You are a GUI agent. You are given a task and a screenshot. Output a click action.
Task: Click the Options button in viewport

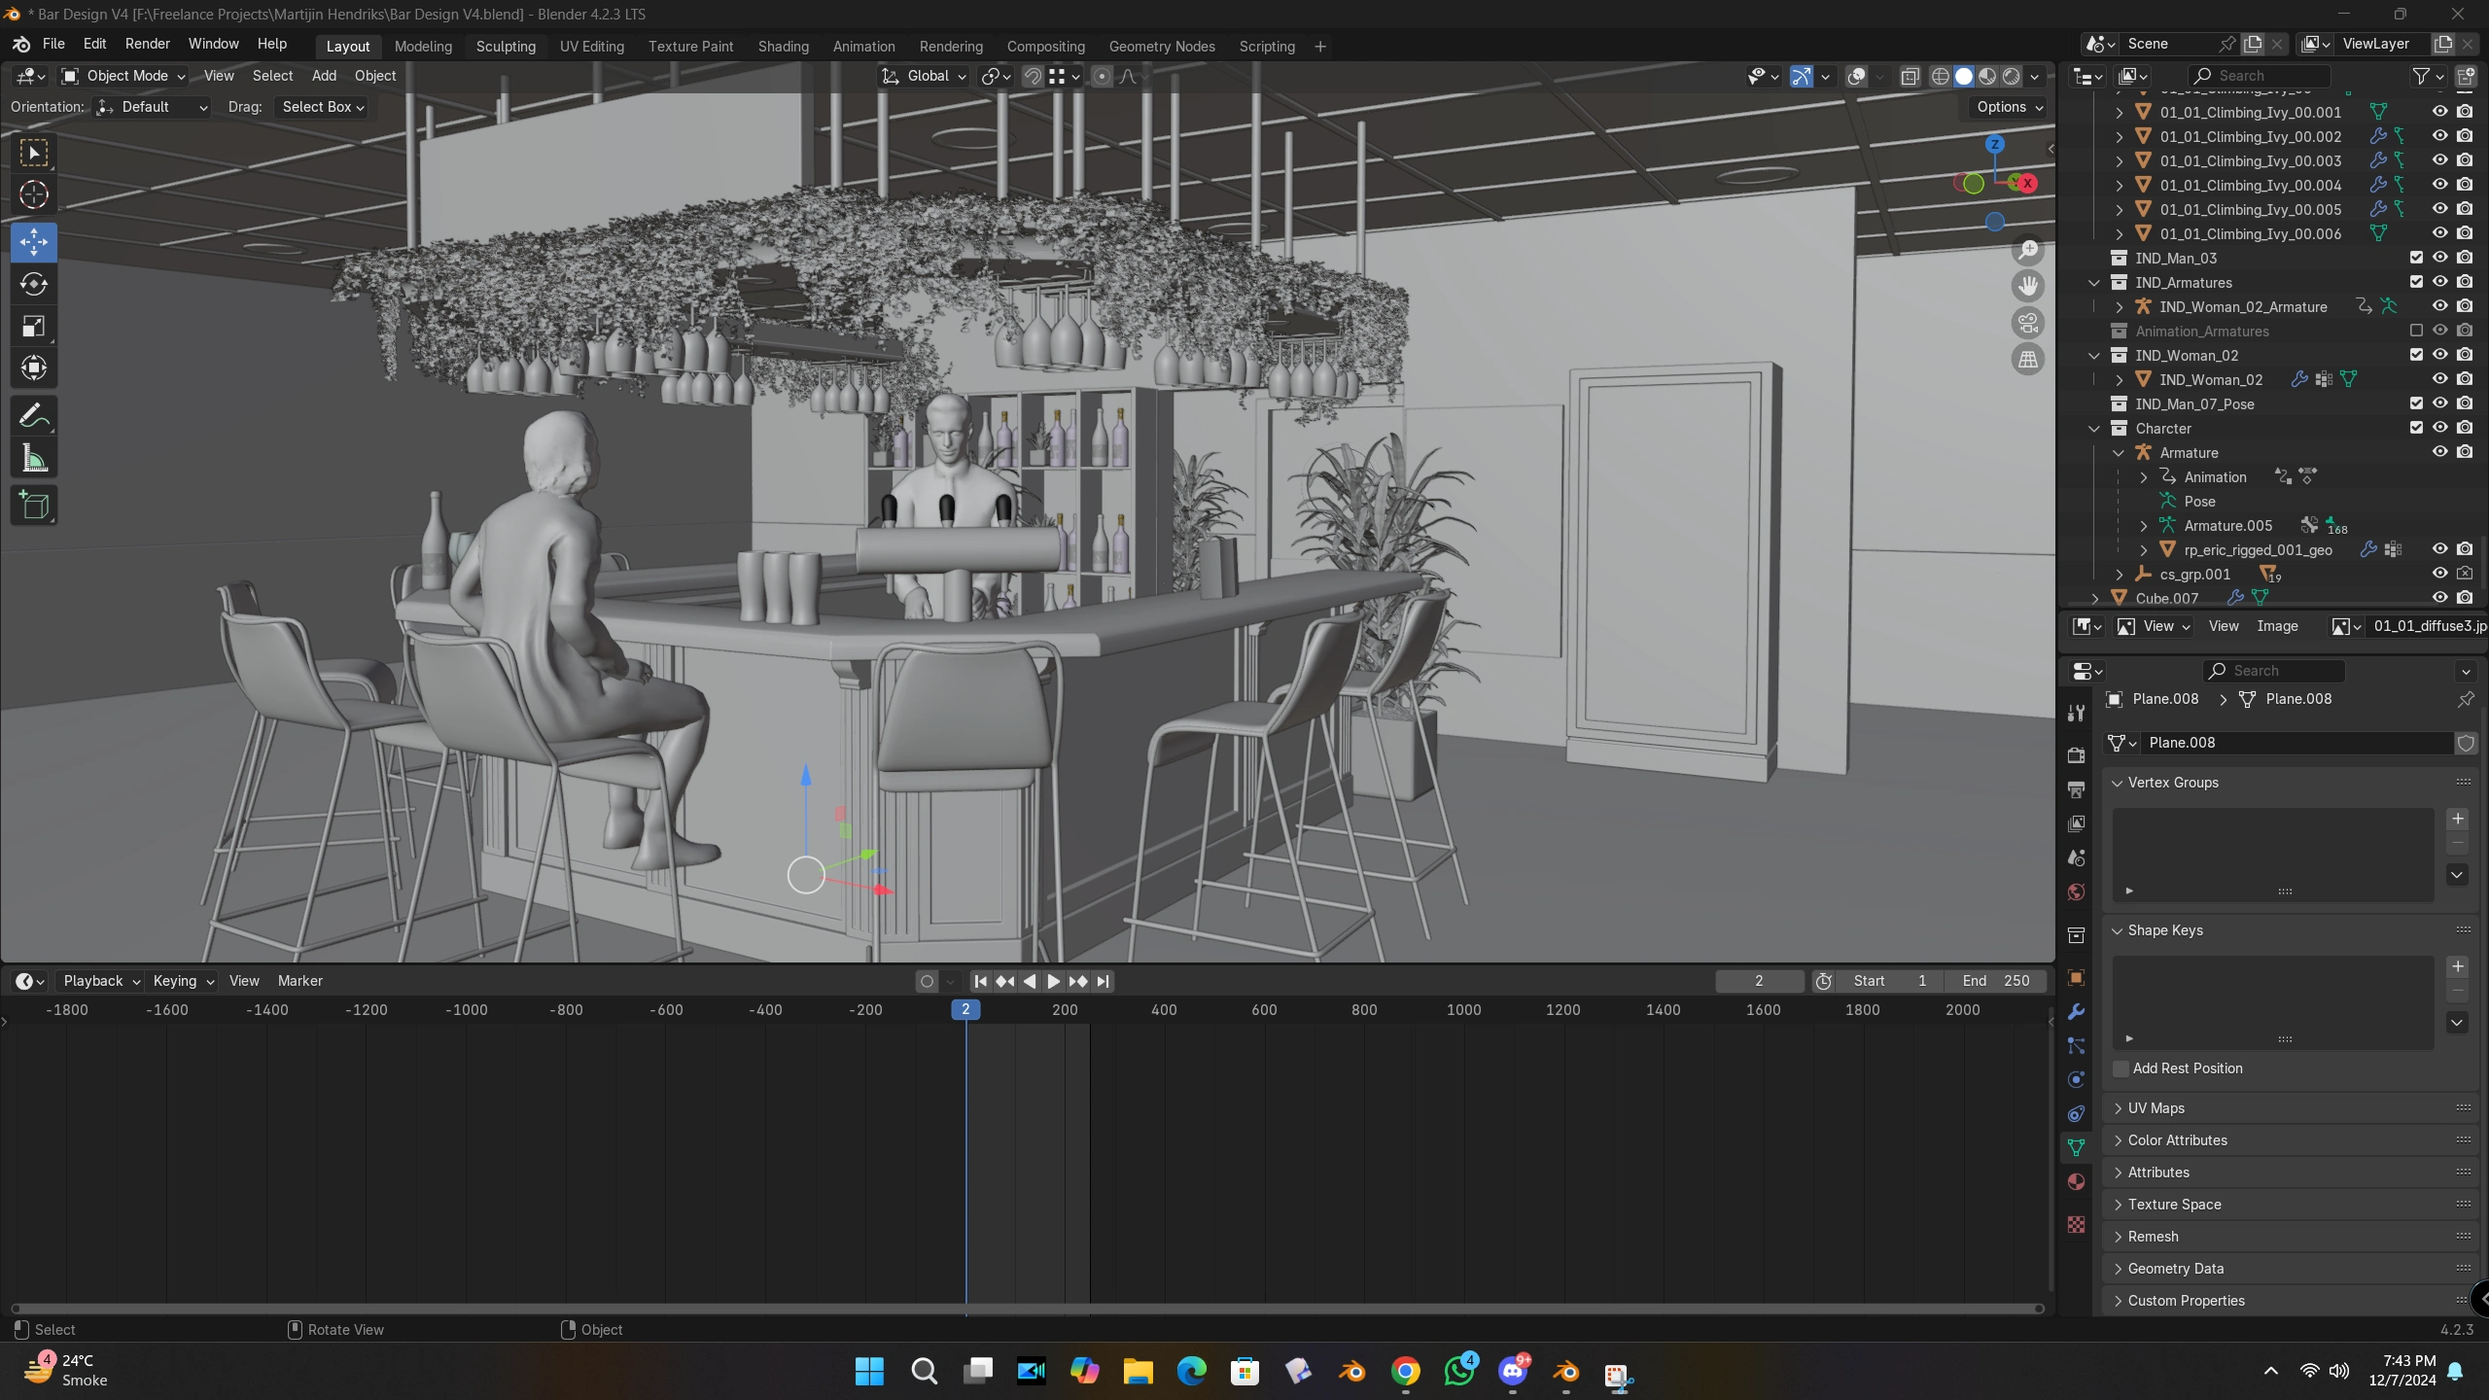coord(2009,107)
